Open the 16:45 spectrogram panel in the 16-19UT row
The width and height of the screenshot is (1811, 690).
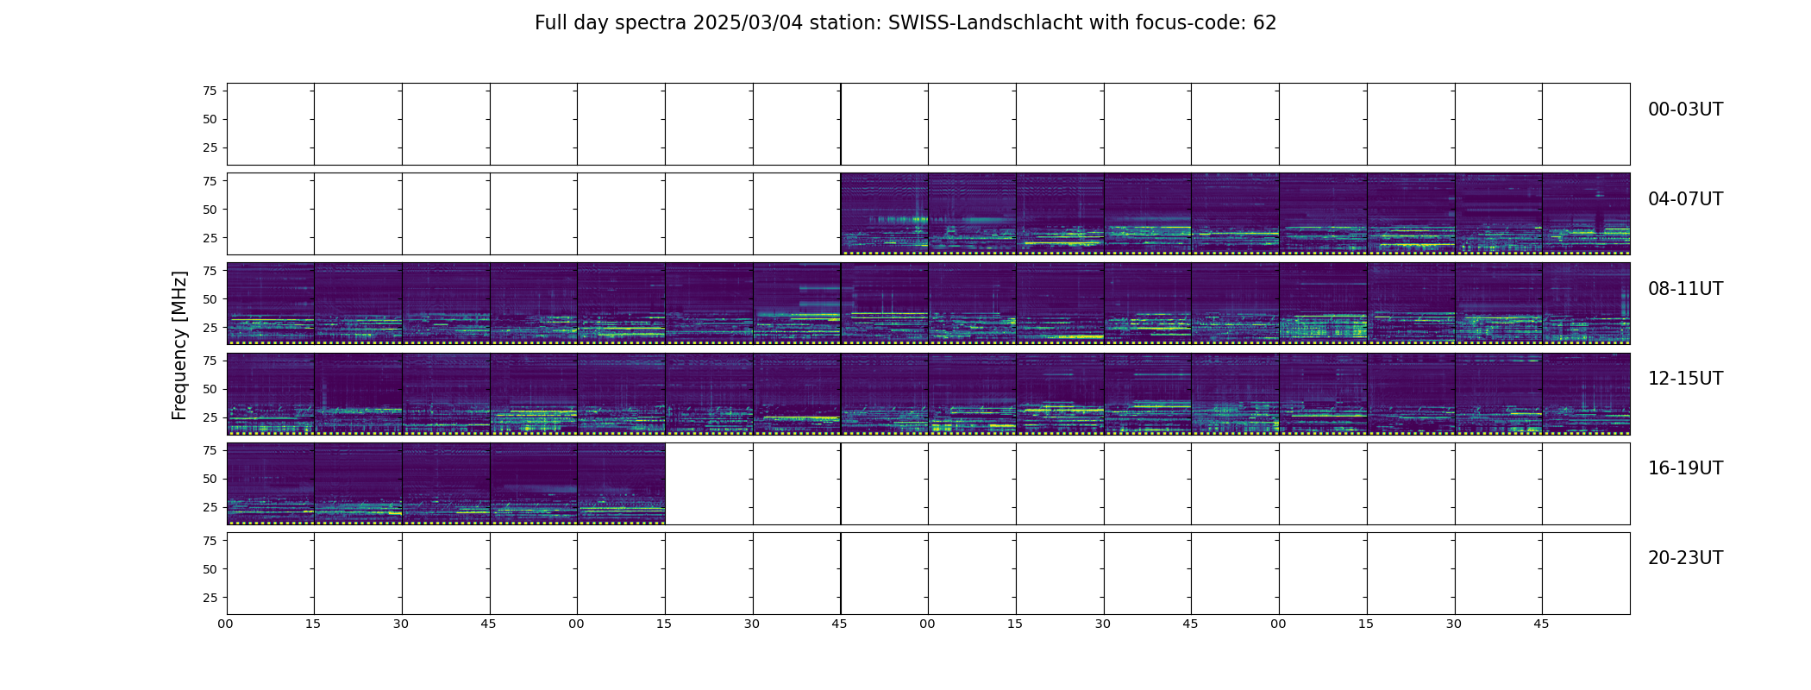[534, 483]
